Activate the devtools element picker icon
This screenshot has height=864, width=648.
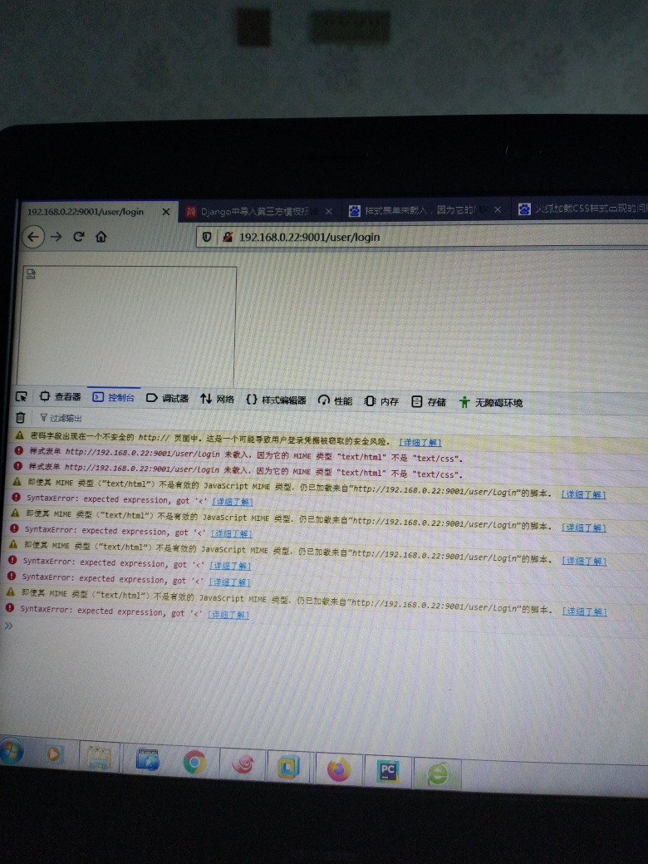[x=22, y=397]
